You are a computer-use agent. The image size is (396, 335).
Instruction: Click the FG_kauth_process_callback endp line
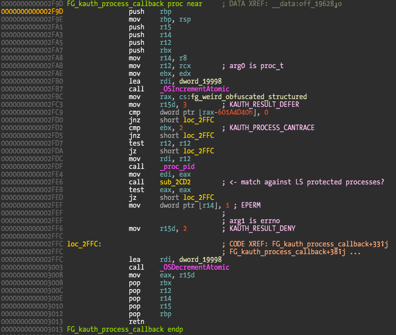coord(124,329)
